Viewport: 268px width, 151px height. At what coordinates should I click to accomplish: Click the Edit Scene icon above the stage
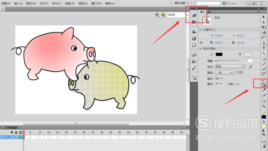(x=157, y=15)
